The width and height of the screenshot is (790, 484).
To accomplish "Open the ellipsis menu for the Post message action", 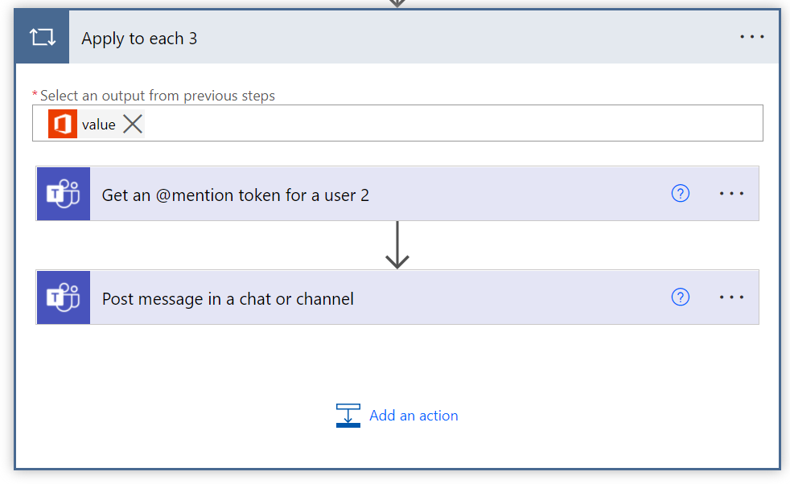I will pos(731,297).
